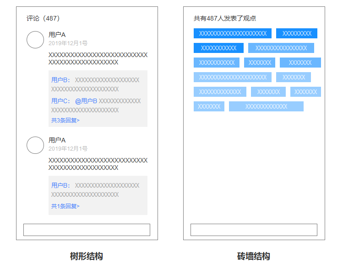Image resolution: width=343 pixels, height=273 pixels.
Task: Focus the input box in 砖墙结构 panel
Action: 254,230
